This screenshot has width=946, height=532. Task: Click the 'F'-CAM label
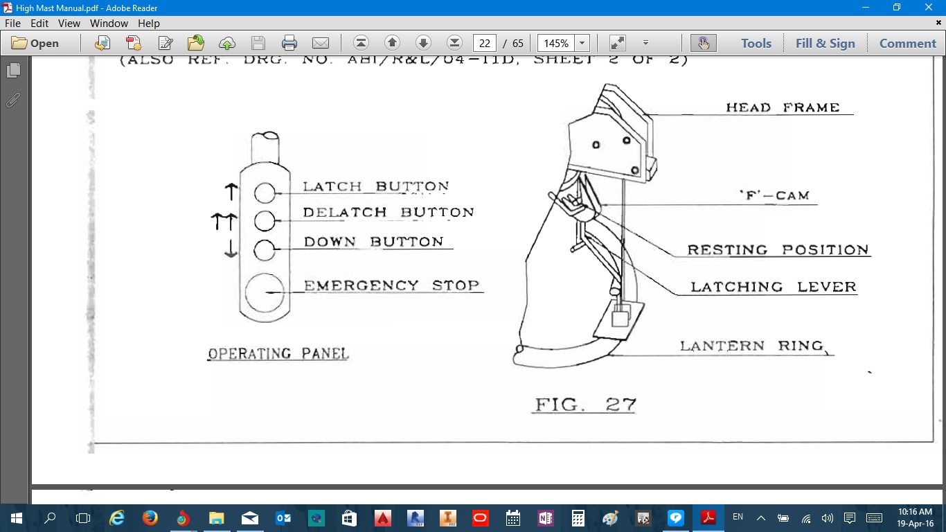pyautogui.click(x=774, y=196)
